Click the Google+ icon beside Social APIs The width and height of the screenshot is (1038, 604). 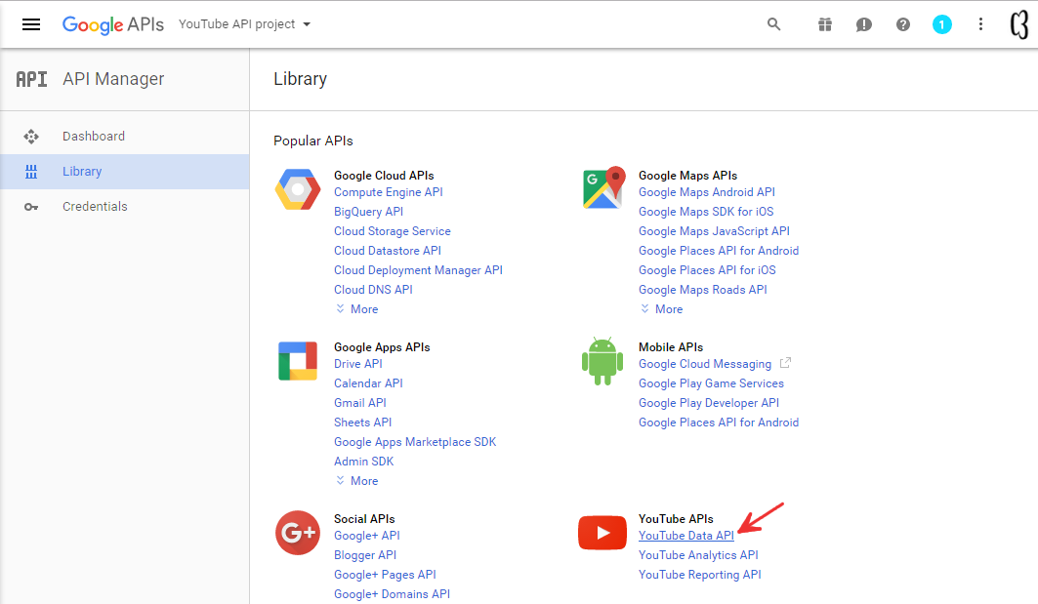297,533
